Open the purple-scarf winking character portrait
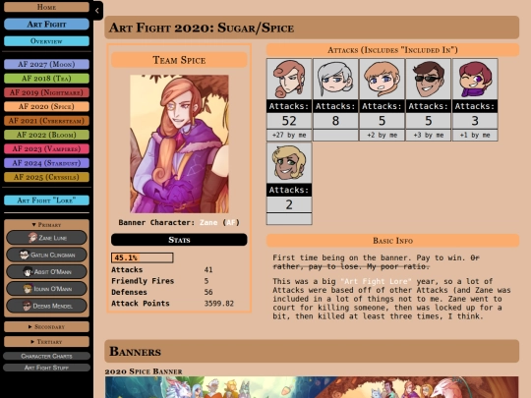The image size is (531, 398). pos(475,80)
